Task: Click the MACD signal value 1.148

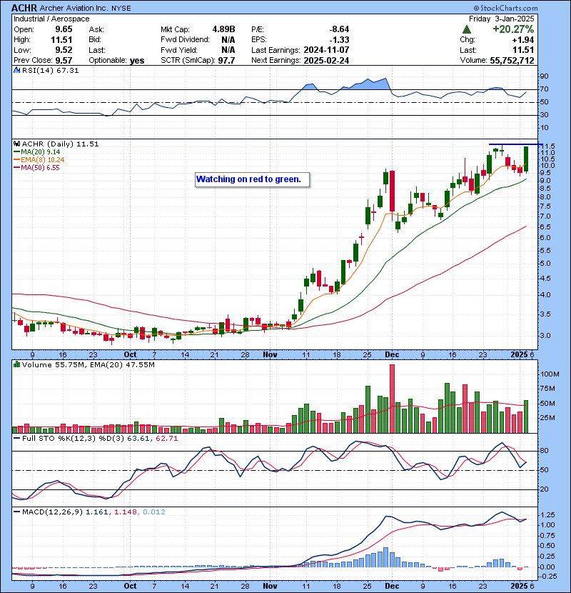Action: tap(125, 512)
